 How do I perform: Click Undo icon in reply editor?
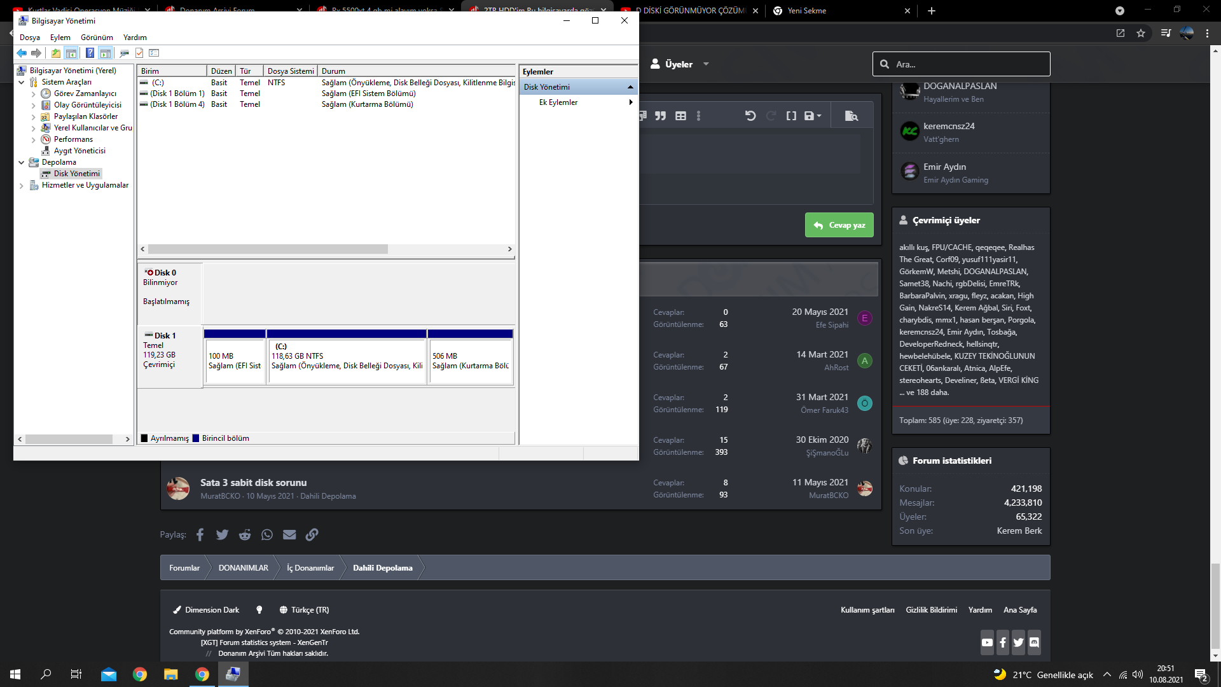point(750,116)
